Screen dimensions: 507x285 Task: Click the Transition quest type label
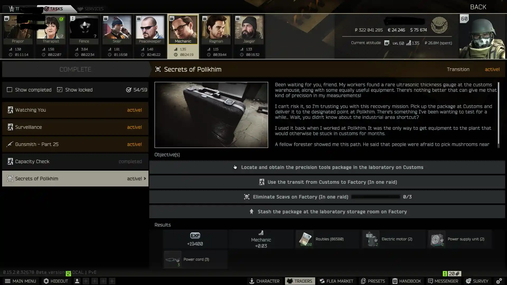coord(458,69)
